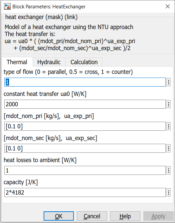The width and height of the screenshot is (175, 223).
Task: Open options menu beside mdot_nom_pri field
Action: click(168, 126)
